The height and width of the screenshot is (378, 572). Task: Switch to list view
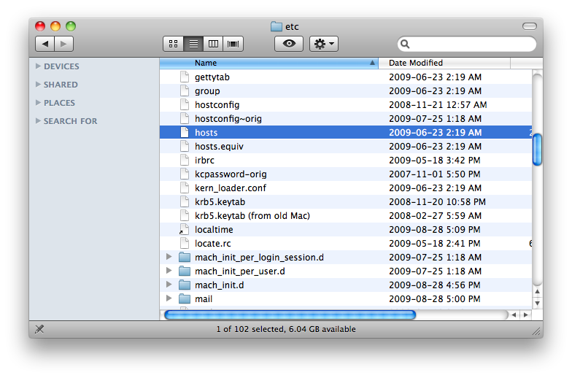(x=193, y=44)
